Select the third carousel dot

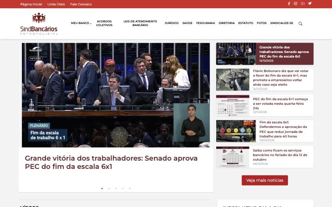(116, 188)
